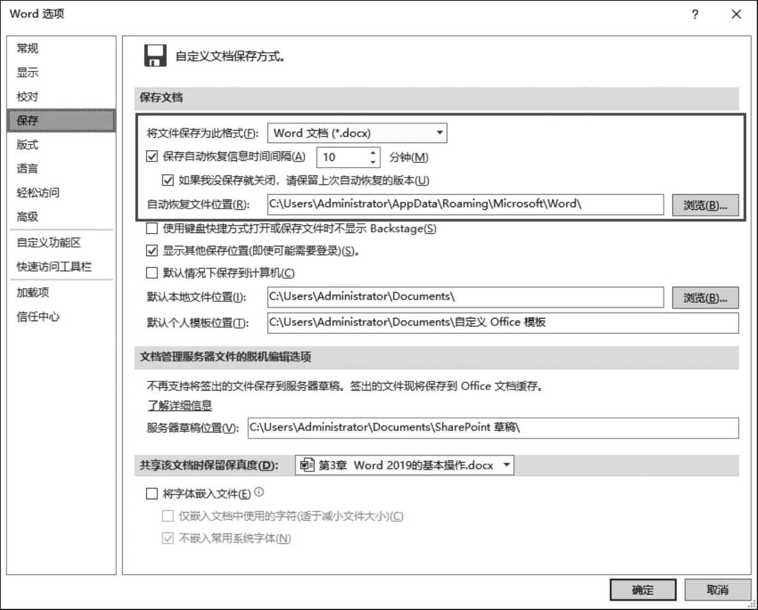Screen dimensions: 758x610
Task: Close the Word Options dialog
Action: 736,15
